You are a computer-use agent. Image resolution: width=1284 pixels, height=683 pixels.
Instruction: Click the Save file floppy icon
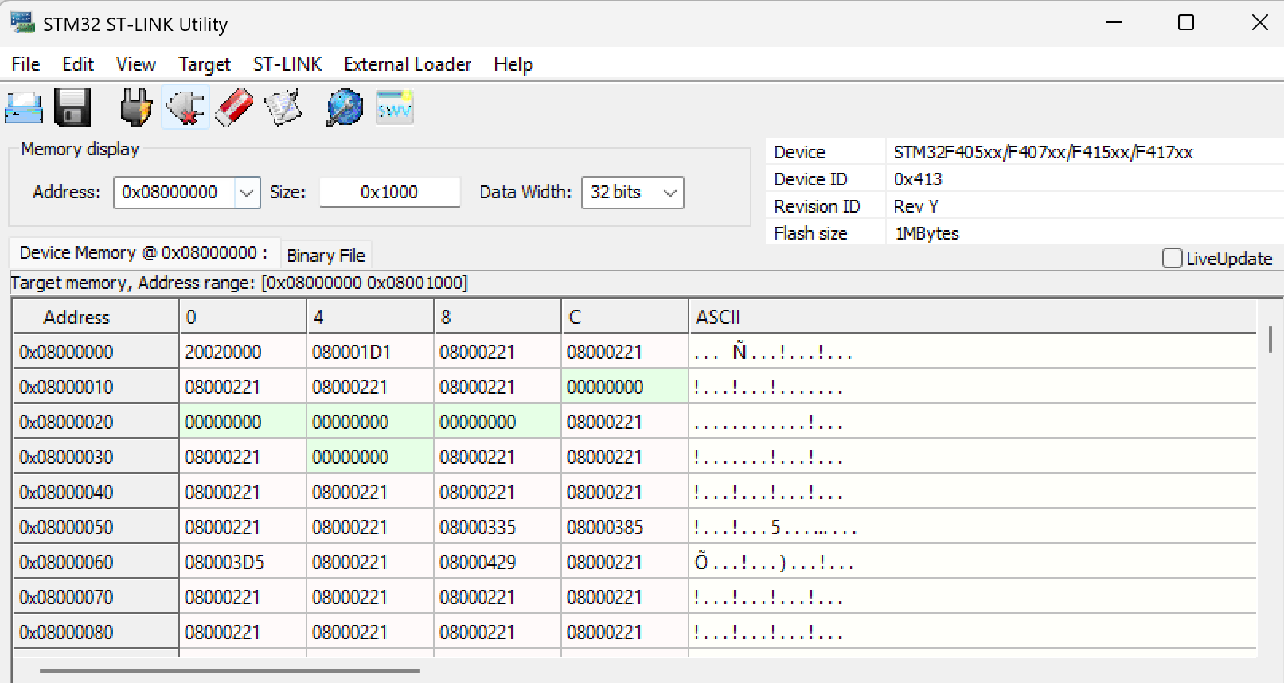(x=72, y=107)
